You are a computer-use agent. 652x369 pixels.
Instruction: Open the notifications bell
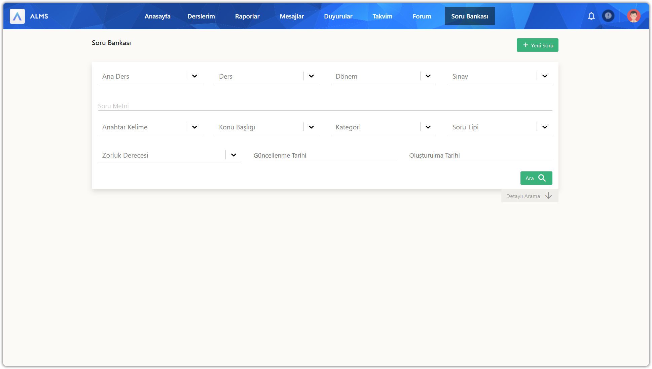[x=591, y=16]
